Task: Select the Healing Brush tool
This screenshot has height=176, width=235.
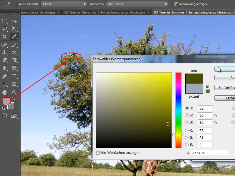Action: 4,45
